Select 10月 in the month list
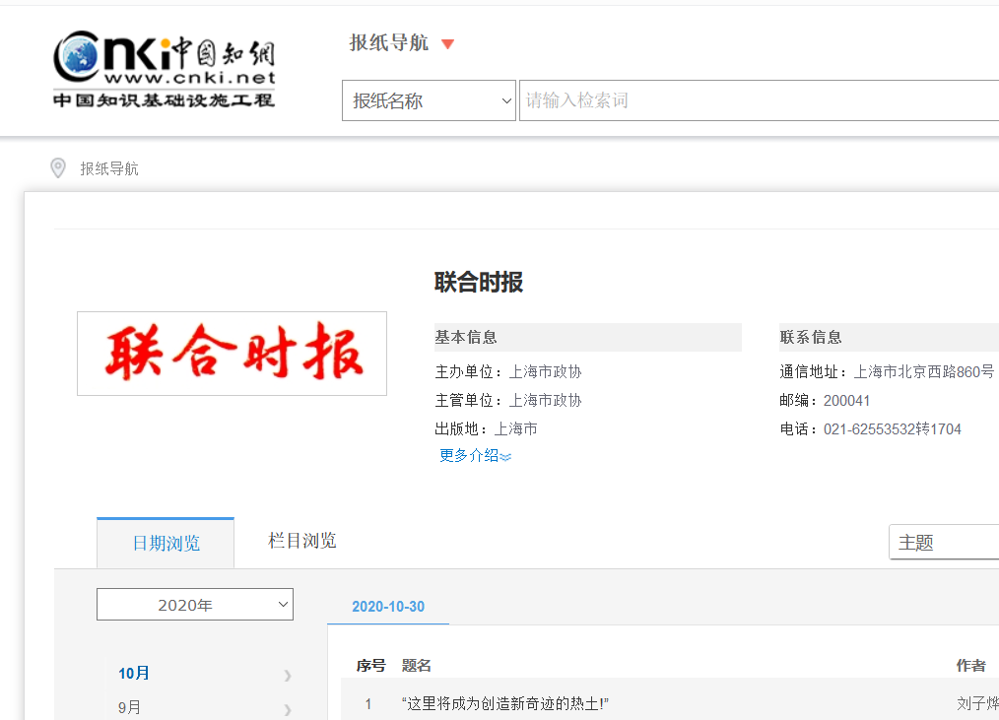 coord(134,674)
